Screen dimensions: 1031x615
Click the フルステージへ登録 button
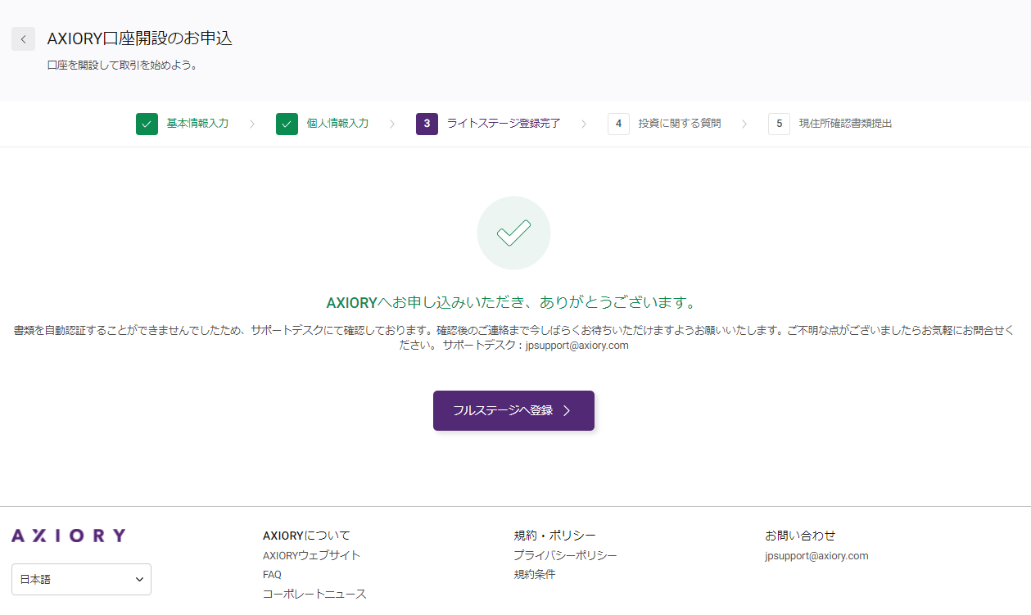pyautogui.click(x=513, y=410)
